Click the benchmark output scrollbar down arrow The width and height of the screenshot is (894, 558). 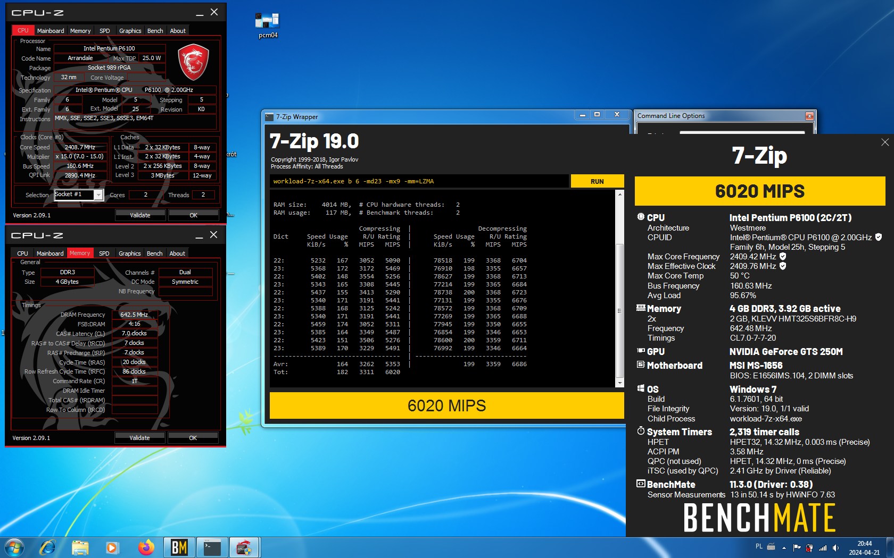619,383
